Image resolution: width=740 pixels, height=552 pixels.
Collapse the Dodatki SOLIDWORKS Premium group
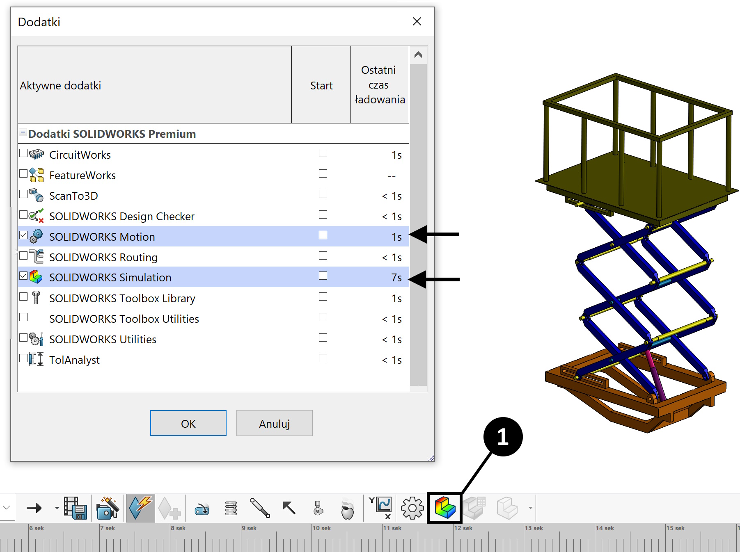pos(23,132)
